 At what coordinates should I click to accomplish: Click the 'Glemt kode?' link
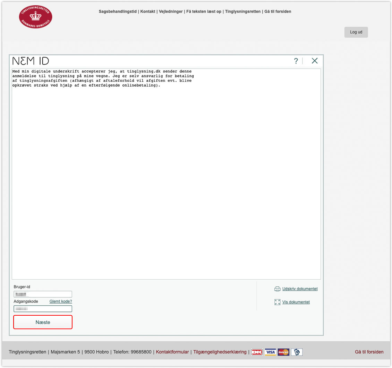click(x=61, y=301)
